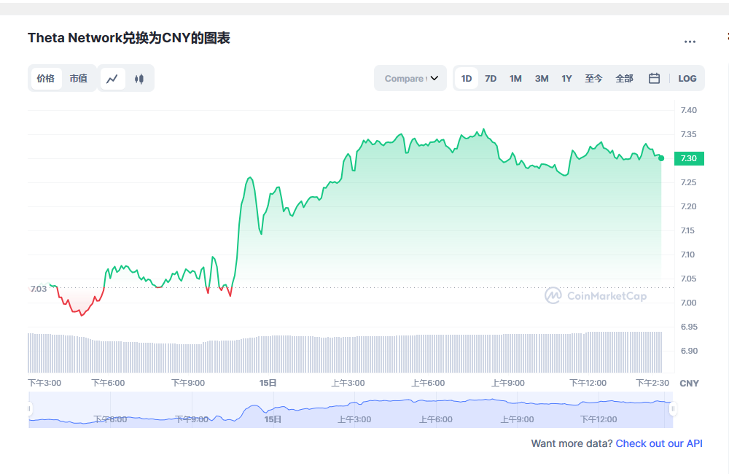Select the 全部 (all) time range
Viewport: 729px width, 474px height.
point(625,78)
